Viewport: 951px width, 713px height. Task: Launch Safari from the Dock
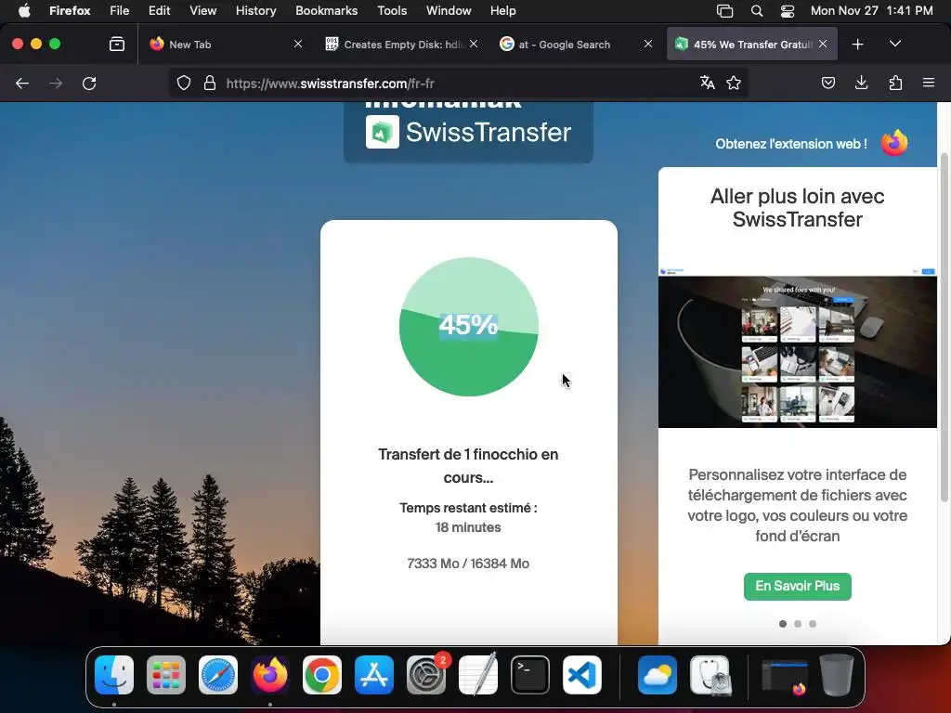[x=218, y=675]
